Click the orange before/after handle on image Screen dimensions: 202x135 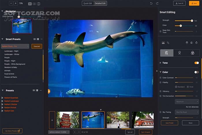pyautogui.click(x=49, y=91)
